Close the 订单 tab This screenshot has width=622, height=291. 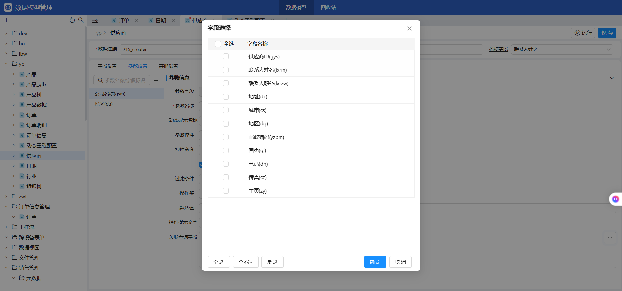pyautogui.click(x=136, y=20)
